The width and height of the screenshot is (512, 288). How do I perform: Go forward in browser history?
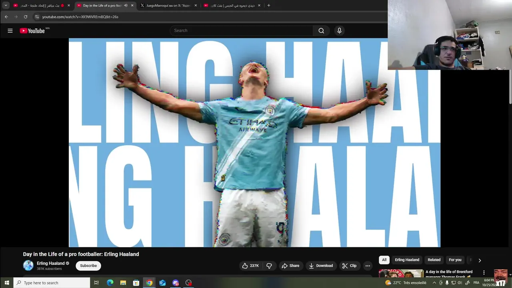(x=16, y=17)
